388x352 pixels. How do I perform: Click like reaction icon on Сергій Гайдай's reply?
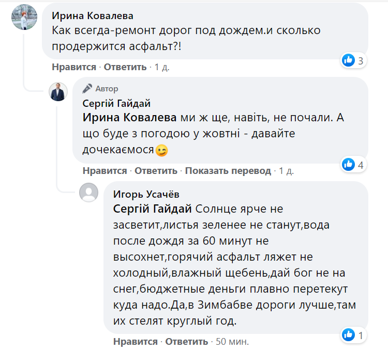click(x=348, y=165)
